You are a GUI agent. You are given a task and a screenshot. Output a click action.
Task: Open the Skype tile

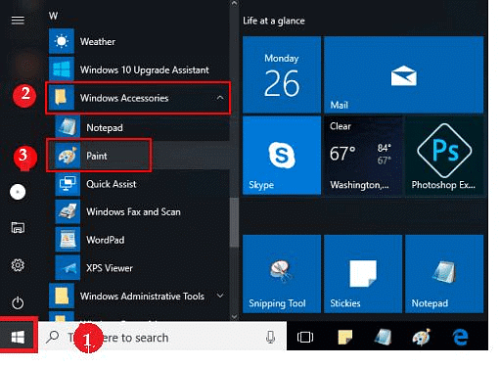(x=282, y=156)
